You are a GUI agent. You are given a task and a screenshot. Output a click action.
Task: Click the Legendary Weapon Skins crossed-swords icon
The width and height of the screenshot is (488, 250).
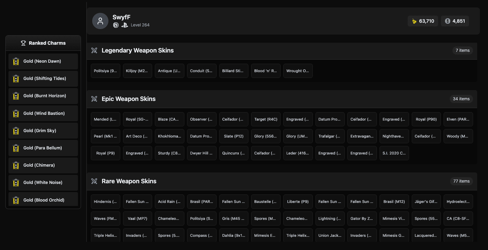(x=94, y=50)
